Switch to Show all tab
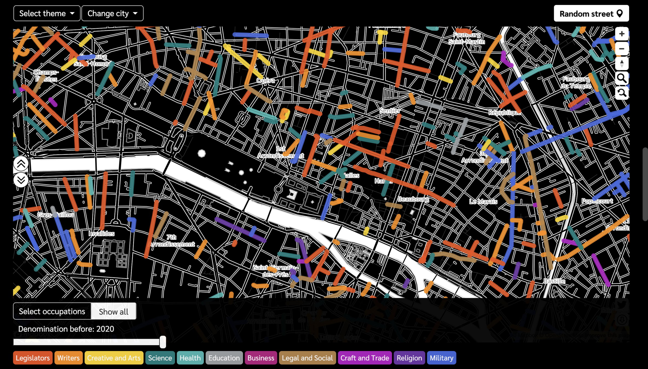This screenshot has height=369, width=648. [x=114, y=311]
